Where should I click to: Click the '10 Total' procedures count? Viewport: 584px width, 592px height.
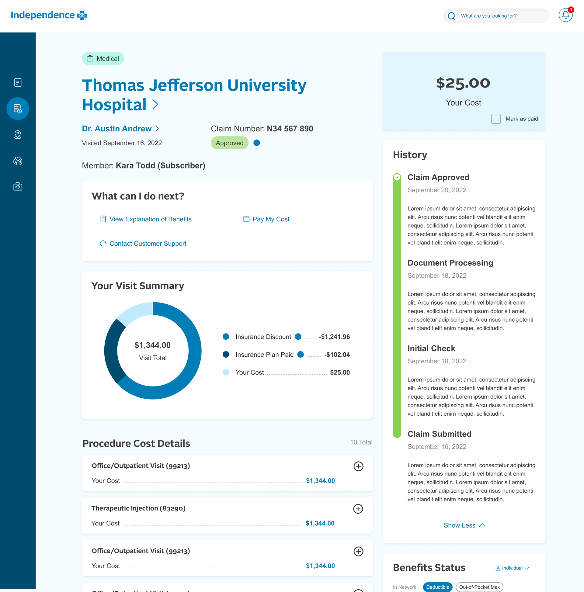click(361, 442)
